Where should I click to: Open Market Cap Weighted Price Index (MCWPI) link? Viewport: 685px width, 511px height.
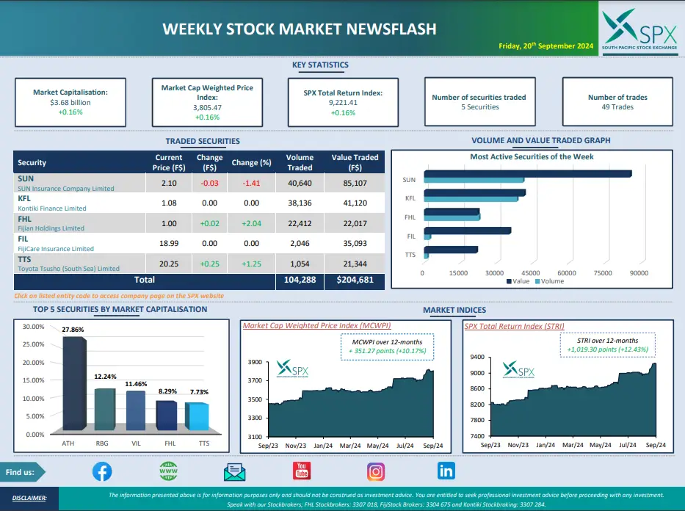[x=316, y=325]
